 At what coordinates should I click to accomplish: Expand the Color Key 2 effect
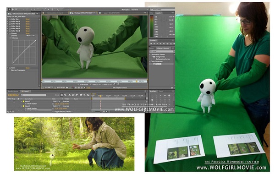pyautogui.click(x=8, y=22)
